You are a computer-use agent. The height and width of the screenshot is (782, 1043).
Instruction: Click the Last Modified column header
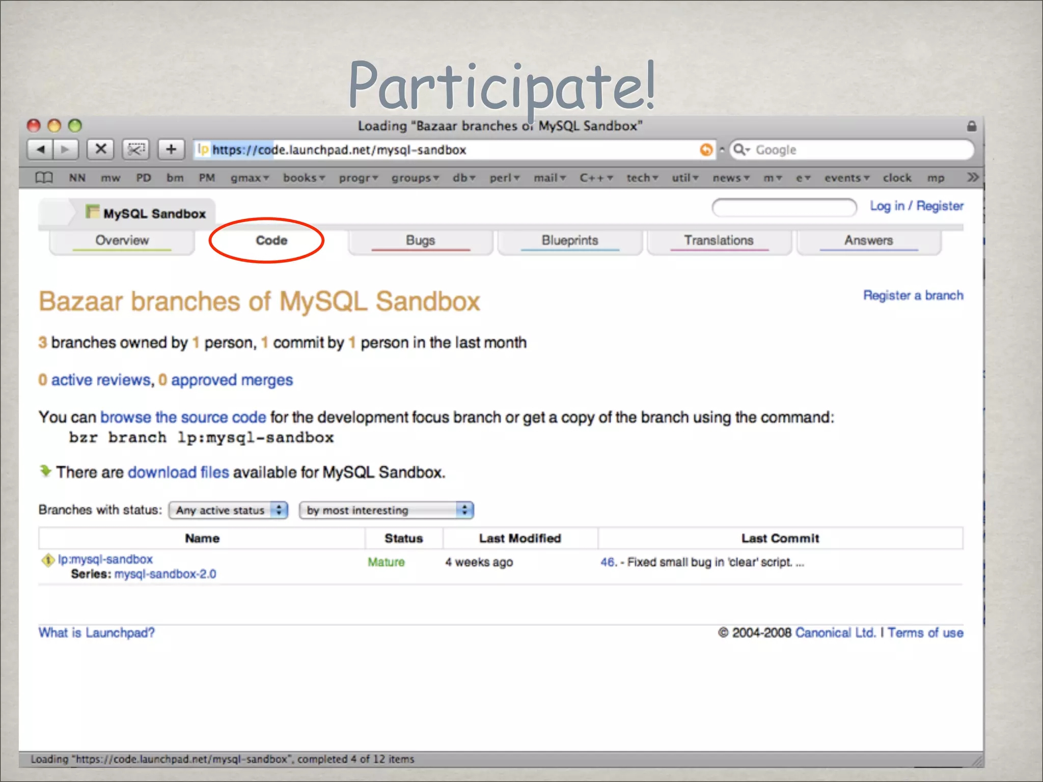520,538
